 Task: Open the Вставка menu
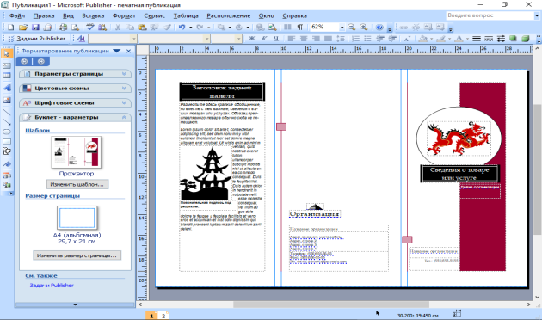93,15
